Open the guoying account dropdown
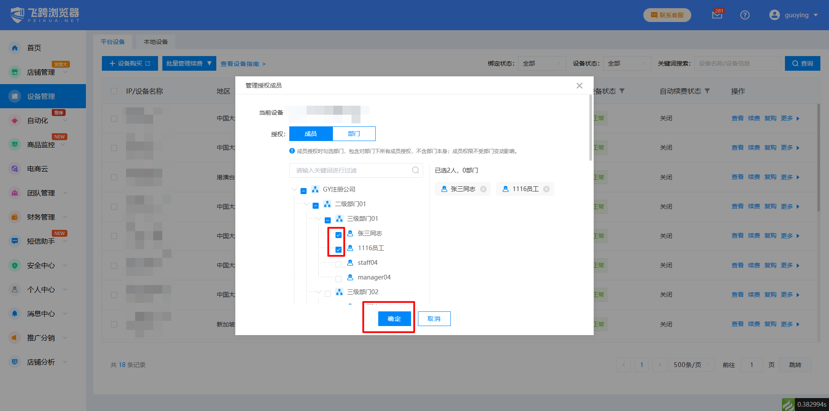The width and height of the screenshot is (829, 411). [x=794, y=15]
